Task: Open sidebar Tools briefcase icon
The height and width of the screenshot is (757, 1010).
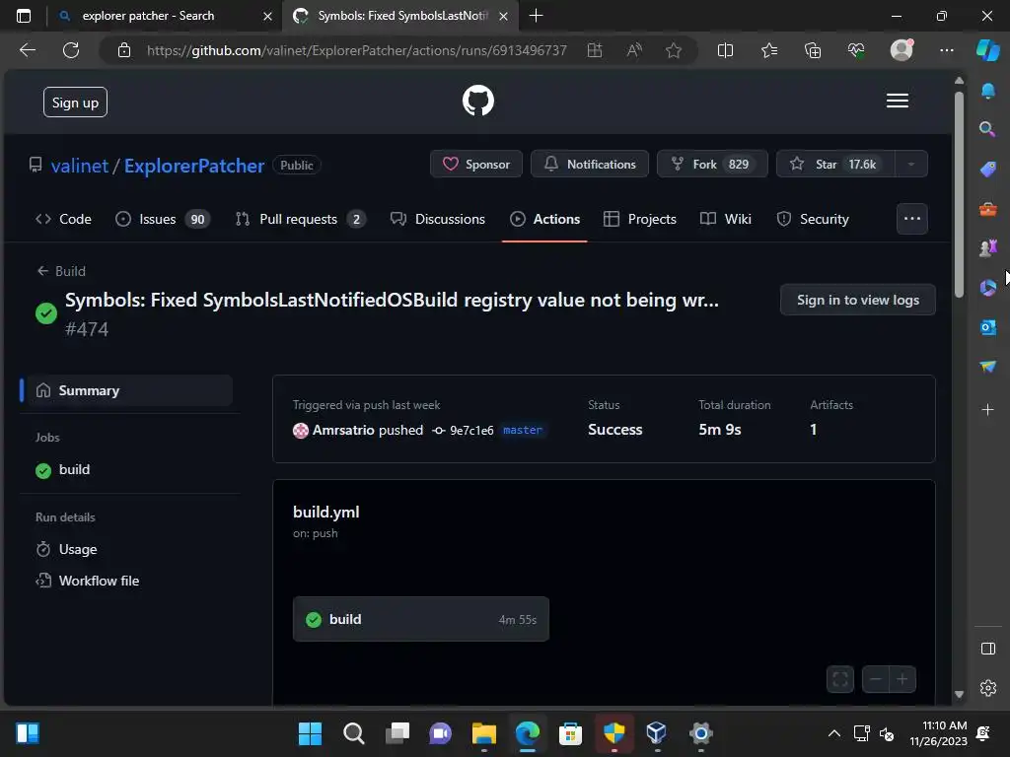Action: click(988, 209)
